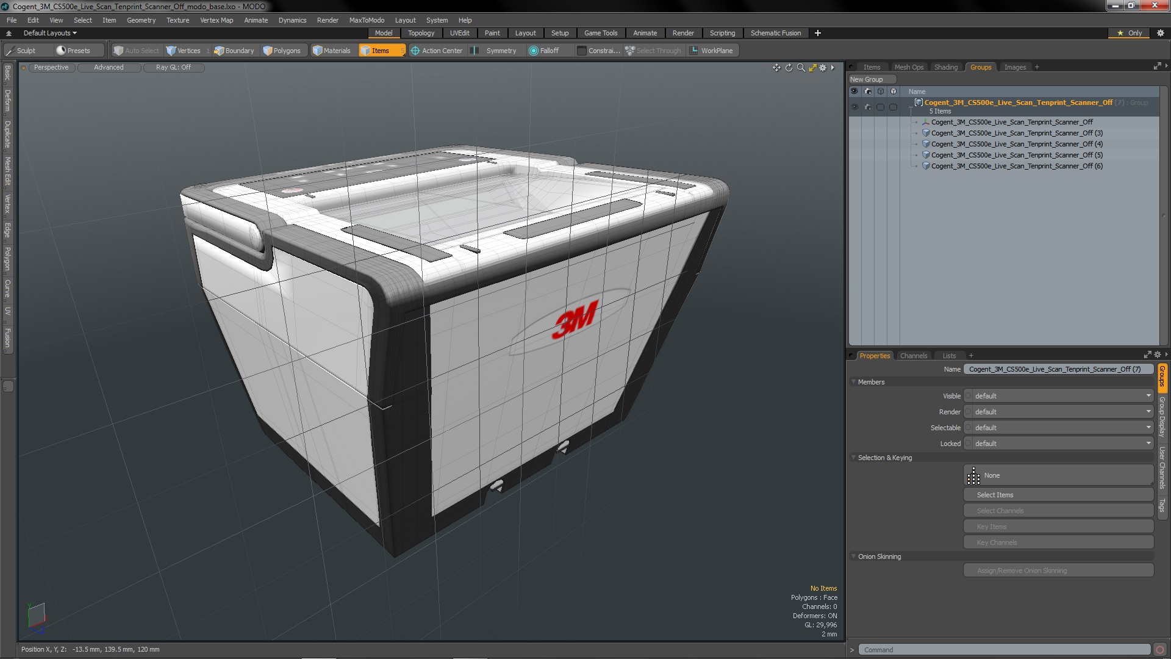Image resolution: width=1171 pixels, height=659 pixels.
Task: Activate Items selection mode
Action: click(x=381, y=51)
